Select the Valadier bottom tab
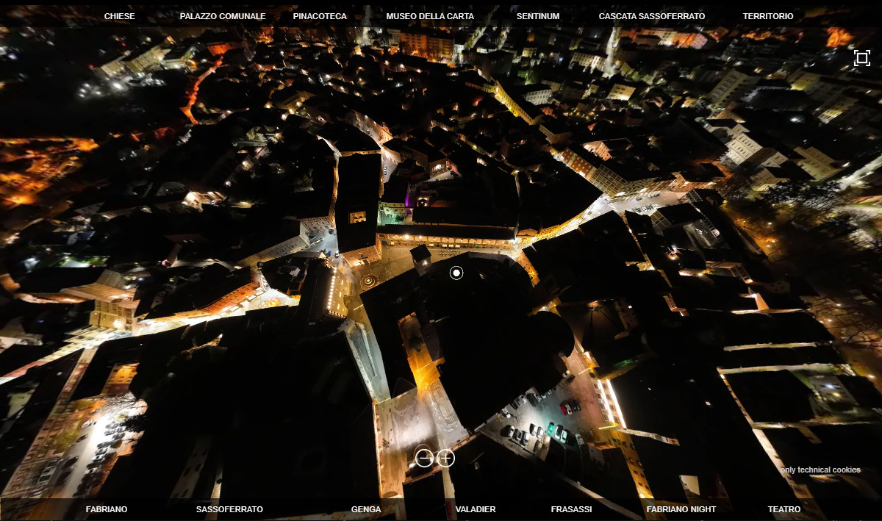Screen dimensions: 882x521 [476, 509]
